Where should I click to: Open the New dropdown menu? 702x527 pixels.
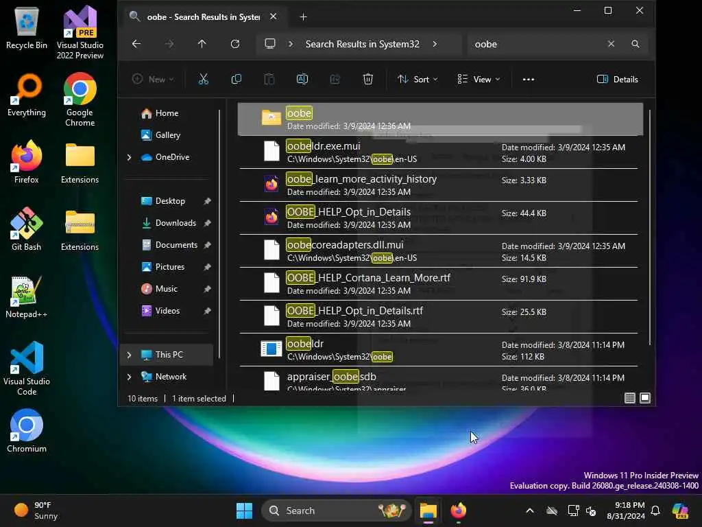(153, 80)
